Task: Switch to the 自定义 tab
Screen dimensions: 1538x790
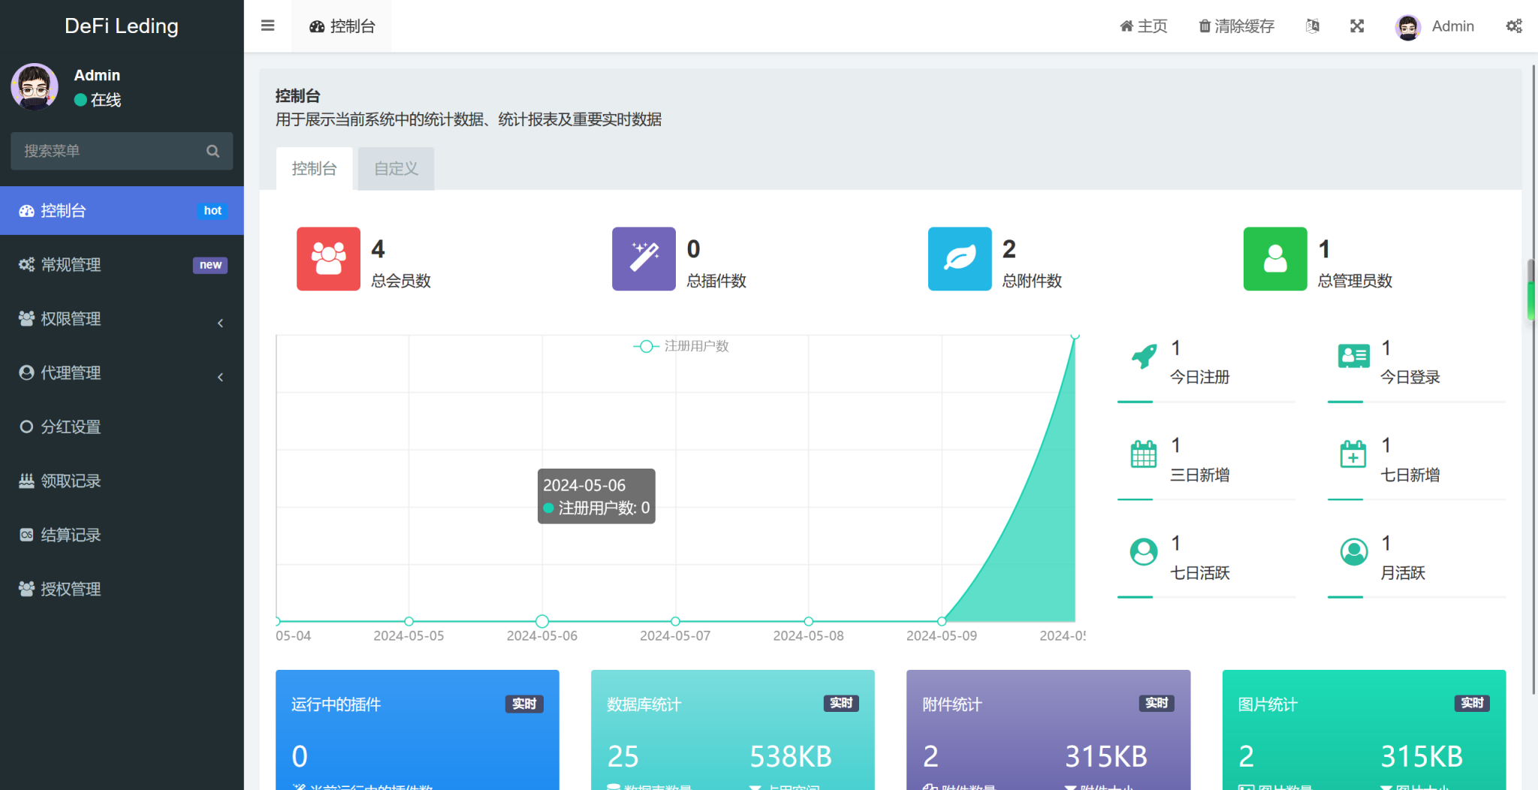Action: point(396,168)
